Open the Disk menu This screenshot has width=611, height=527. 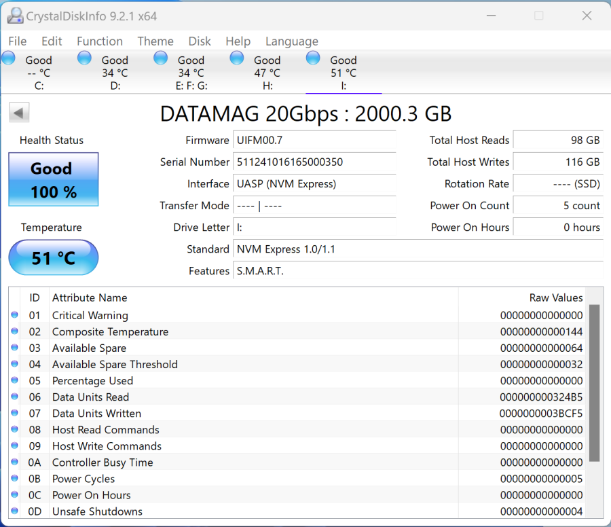[200, 41]
